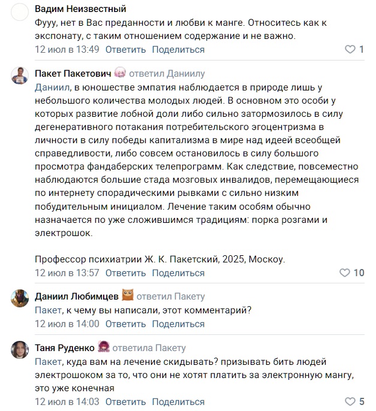Open Пакет Пакетович profile name link
376x411 pixels.
click(x=73, y=74)
